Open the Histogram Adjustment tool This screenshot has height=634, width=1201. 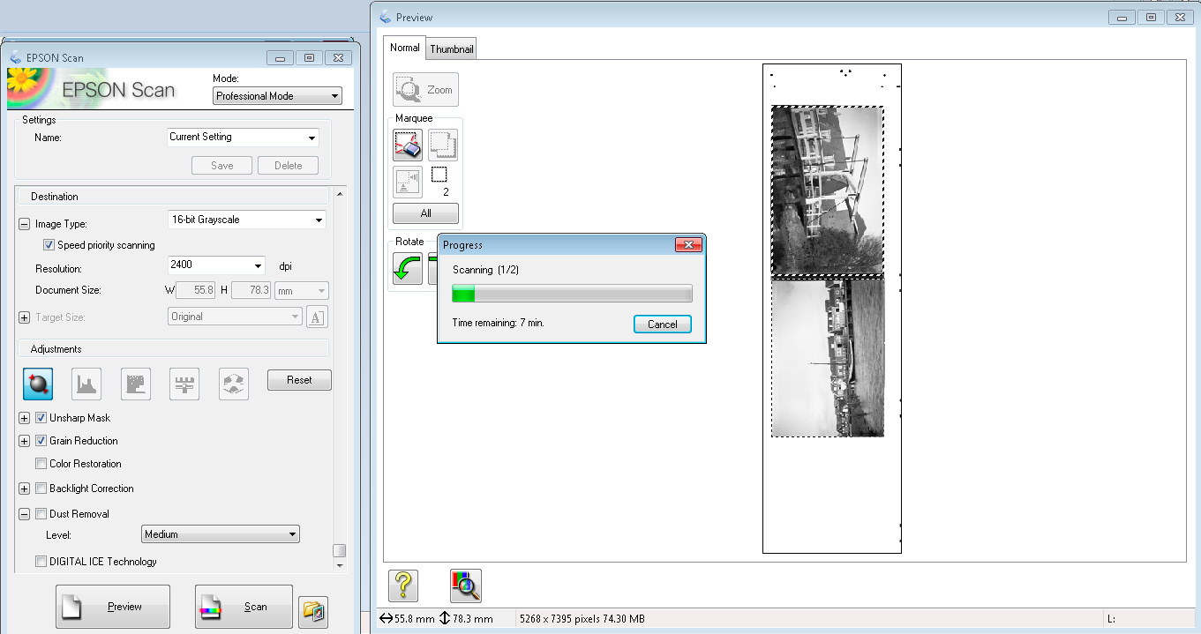coord(86,384)
